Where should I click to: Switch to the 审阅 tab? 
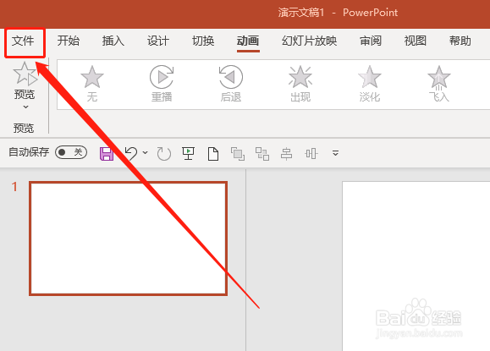click(x=371, y=41)
